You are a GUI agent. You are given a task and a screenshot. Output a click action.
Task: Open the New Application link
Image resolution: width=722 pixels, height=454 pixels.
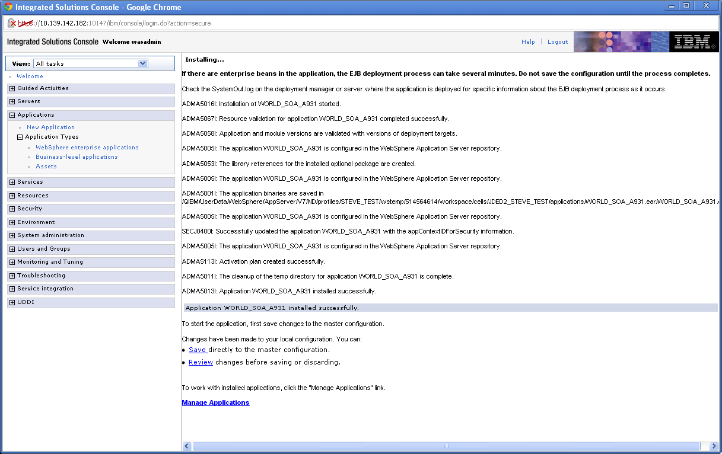50,127
